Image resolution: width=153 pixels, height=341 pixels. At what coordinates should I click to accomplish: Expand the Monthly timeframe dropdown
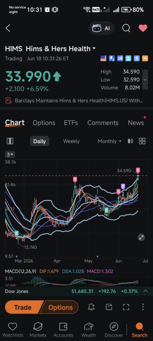[x=110, y=141]
